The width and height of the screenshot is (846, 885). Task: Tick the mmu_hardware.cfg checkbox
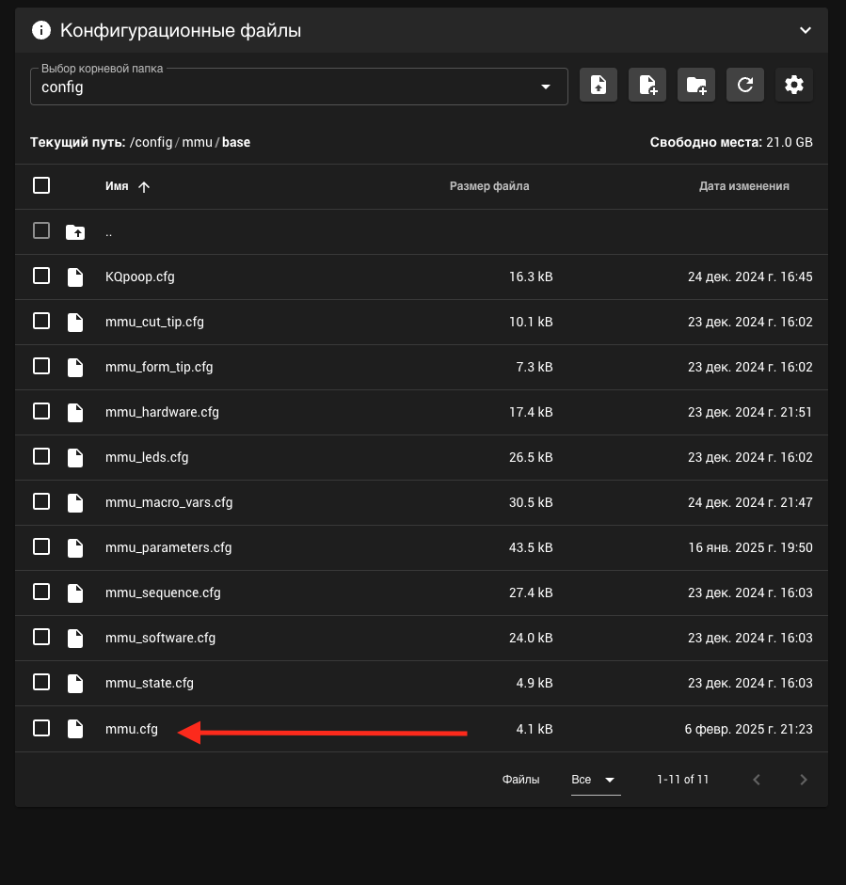click(41, 411)
